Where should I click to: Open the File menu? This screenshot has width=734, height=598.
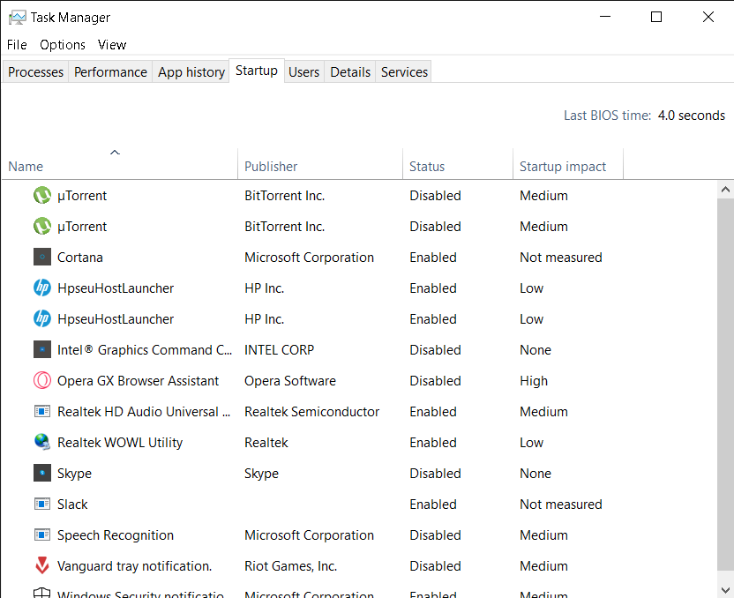pyautogui.click(x=17, y=45)
